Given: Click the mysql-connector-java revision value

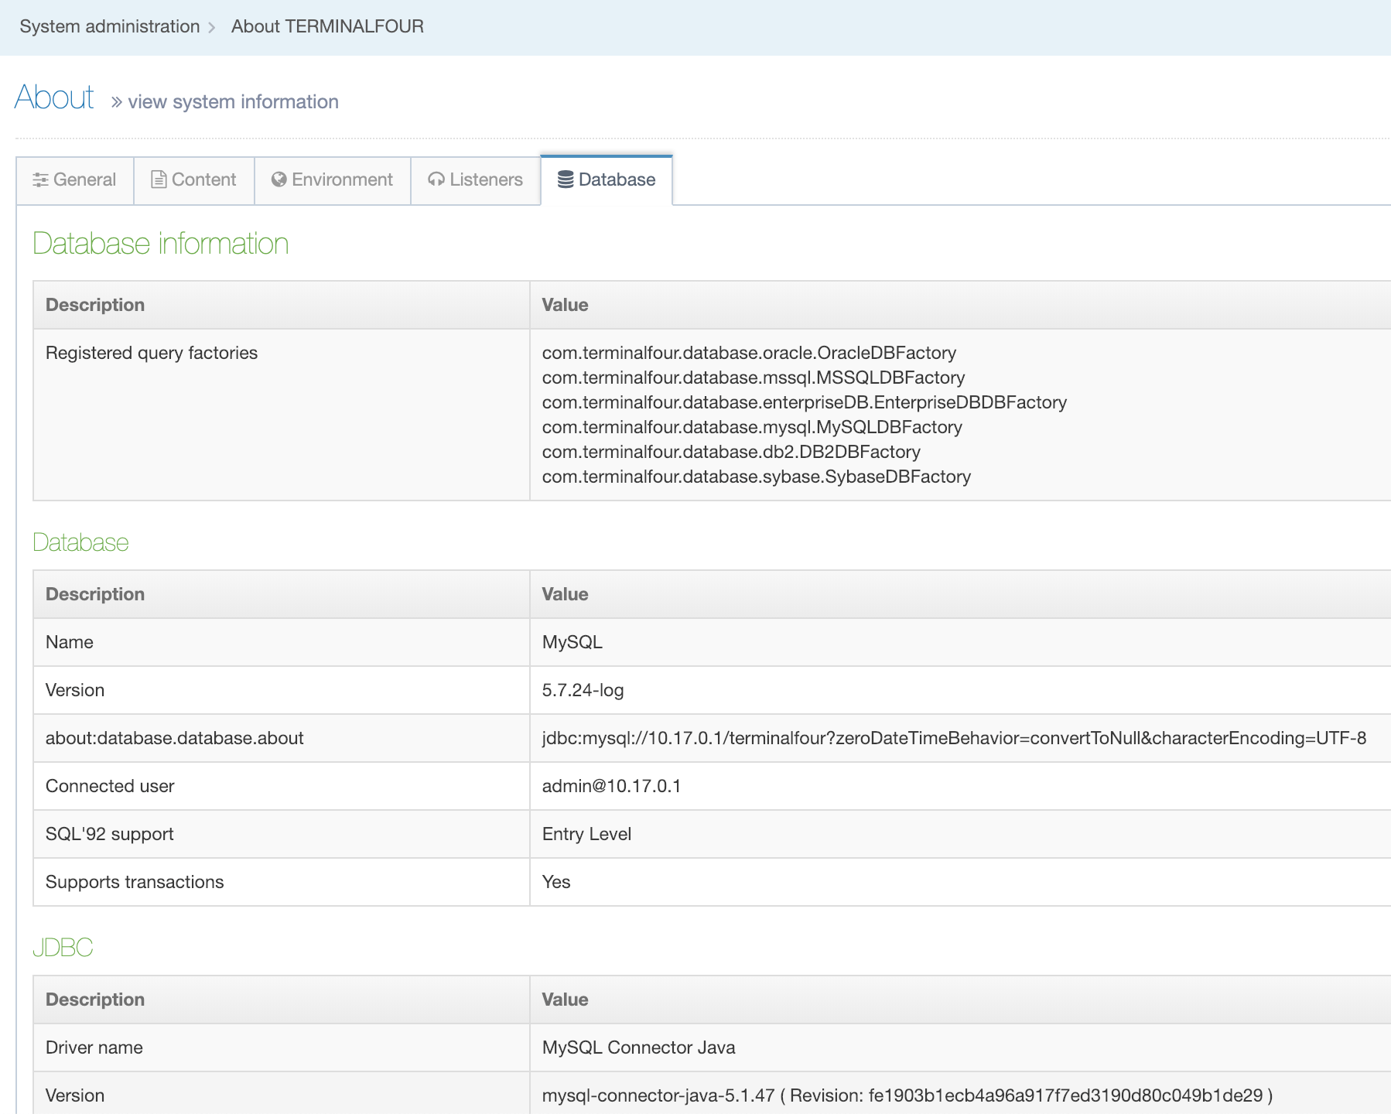Looking at the screenshot, I should pos(907,1095).
